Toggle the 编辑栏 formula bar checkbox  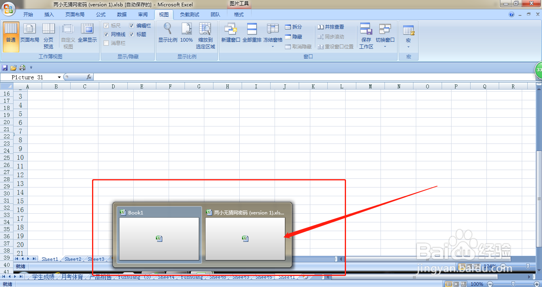(x=132, y=26)
